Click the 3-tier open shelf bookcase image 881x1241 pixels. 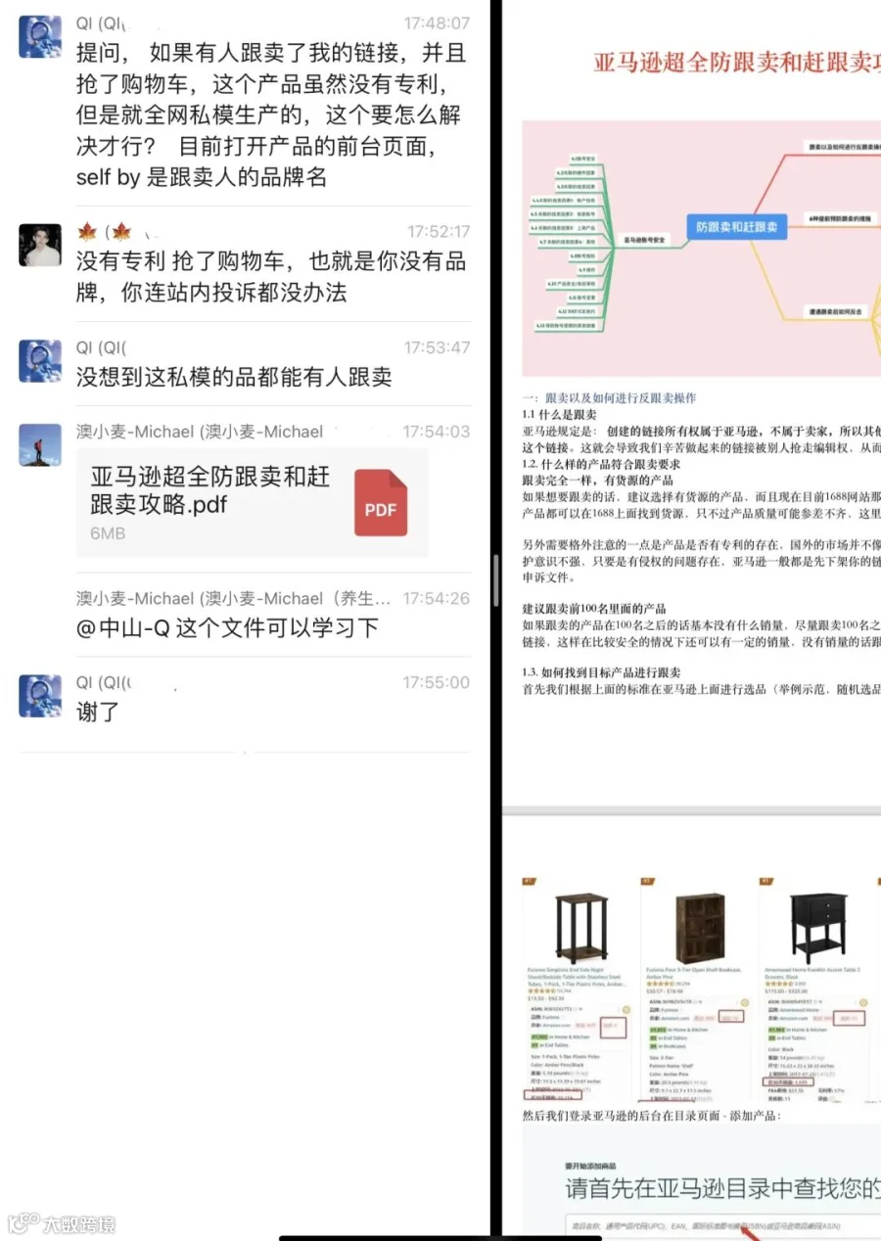tap(699, 928)
